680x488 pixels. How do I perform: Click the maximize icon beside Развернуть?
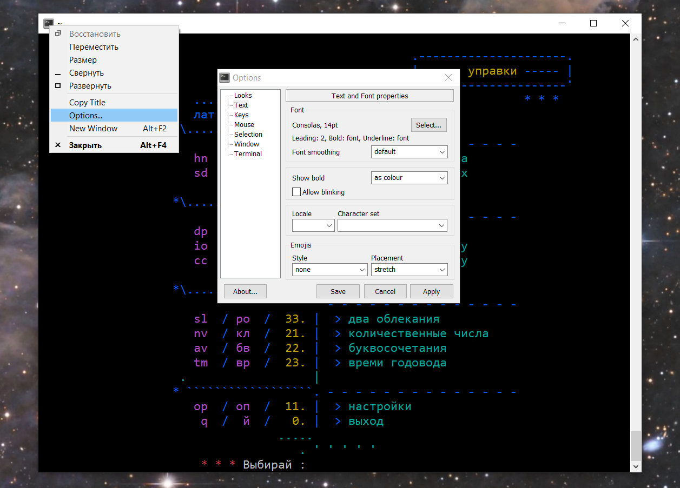57,86
